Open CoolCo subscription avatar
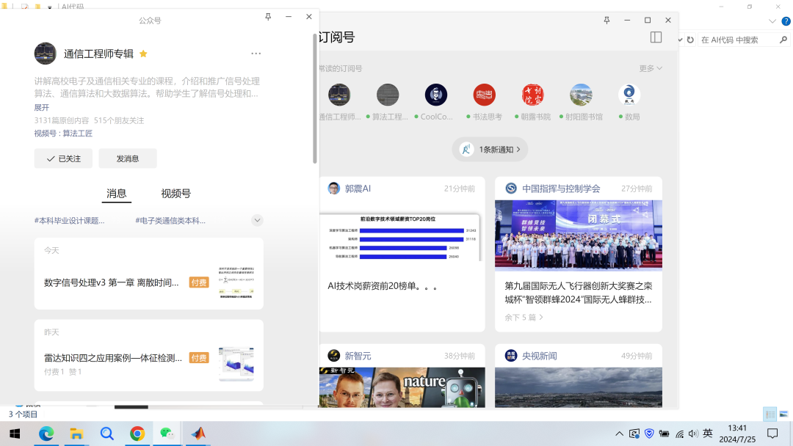This screenshot has width=793, height=446. [x=436, y=95]
